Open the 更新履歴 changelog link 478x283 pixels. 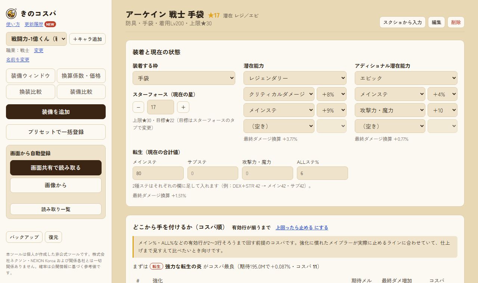[34, 24]
